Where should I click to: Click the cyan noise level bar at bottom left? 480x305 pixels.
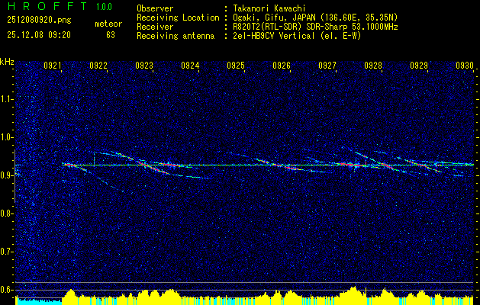tap(39, 301)
